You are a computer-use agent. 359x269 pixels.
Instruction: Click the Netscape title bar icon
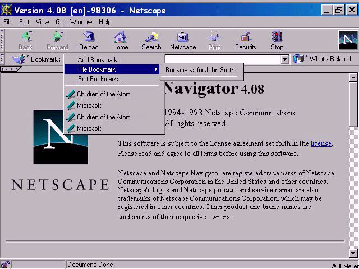pos(6,10)
